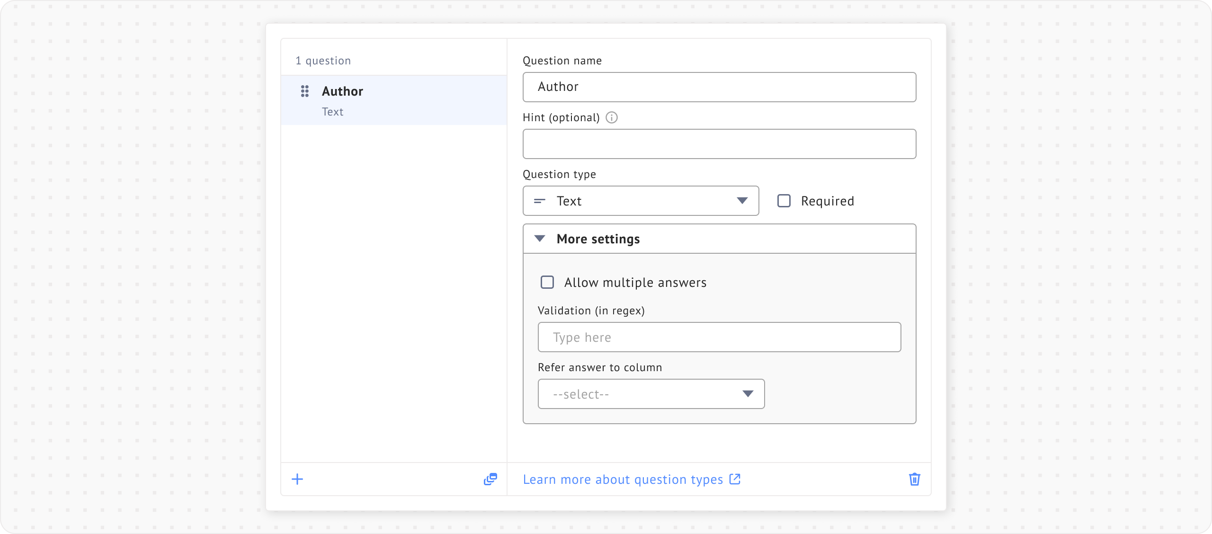Click the plus icon to add a question

297,479
